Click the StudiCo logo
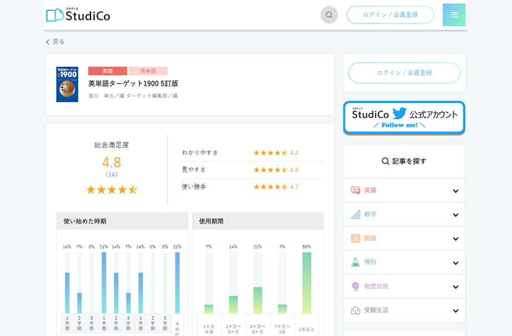The image size is (512, 336). [78, 15]
